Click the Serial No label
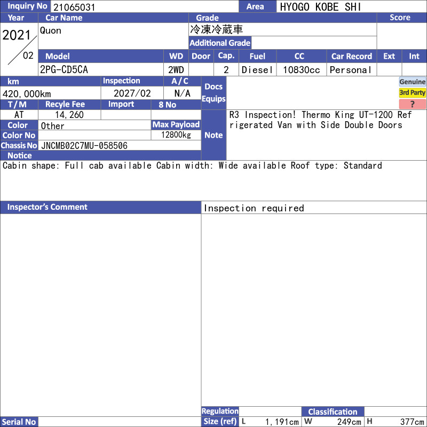427x427 pixels. (x=19, y=422)
